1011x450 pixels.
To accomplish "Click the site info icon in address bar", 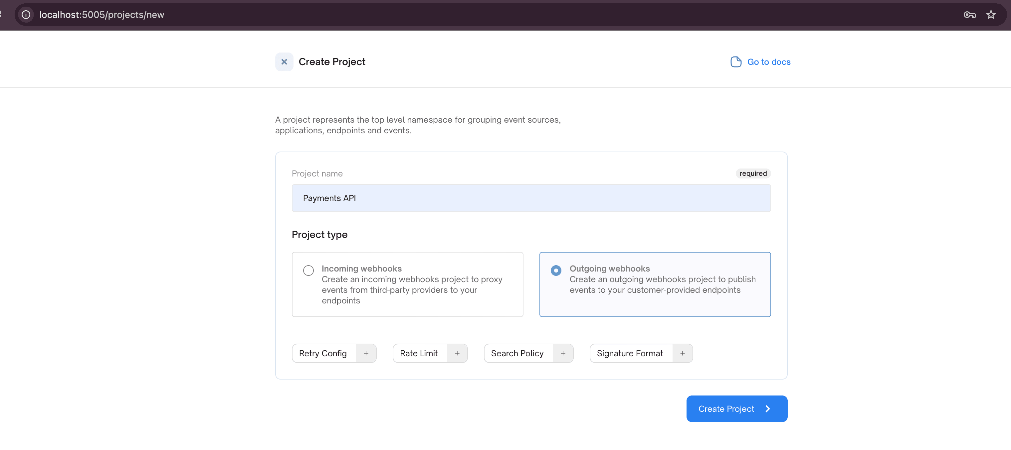I will pos(26,15).
